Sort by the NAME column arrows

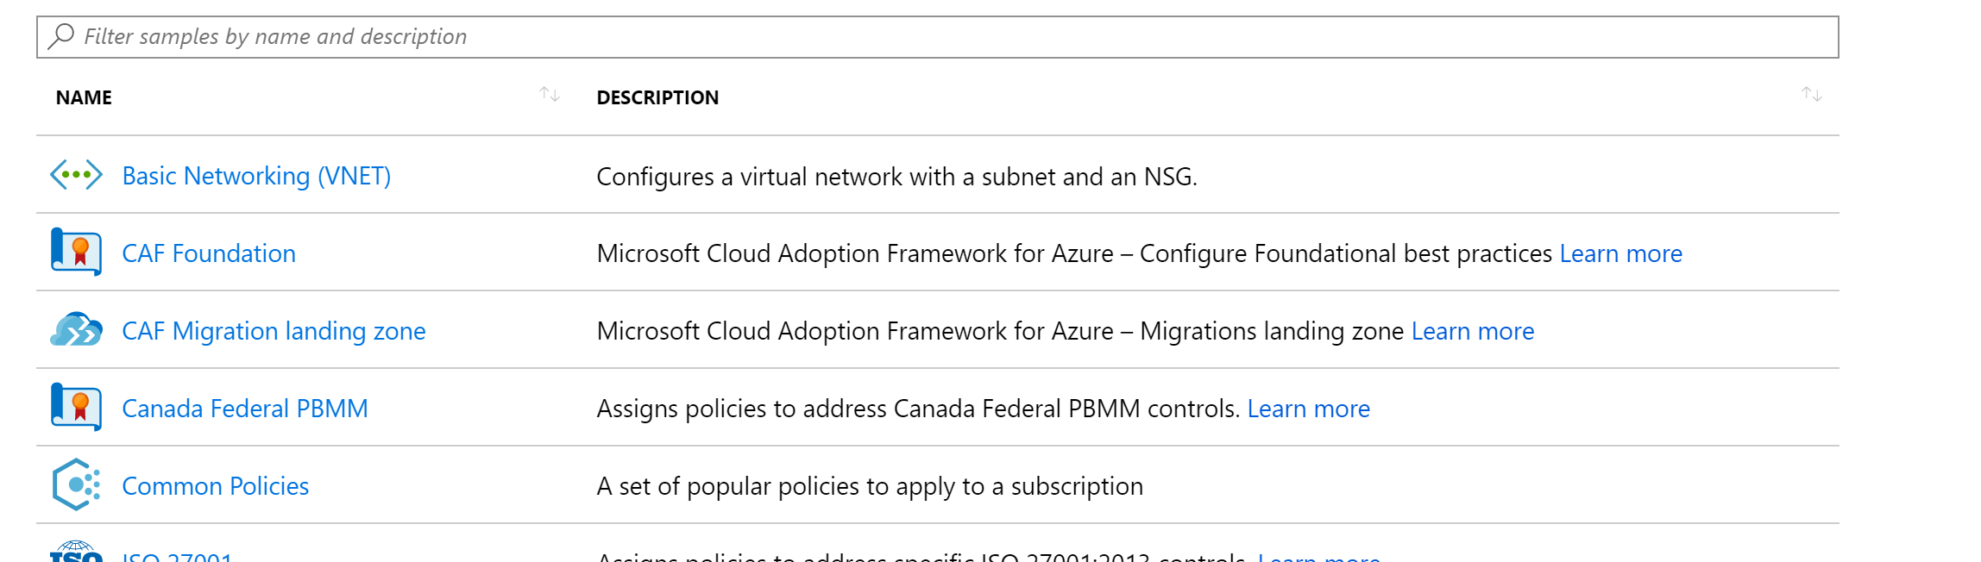coord(550,94)
